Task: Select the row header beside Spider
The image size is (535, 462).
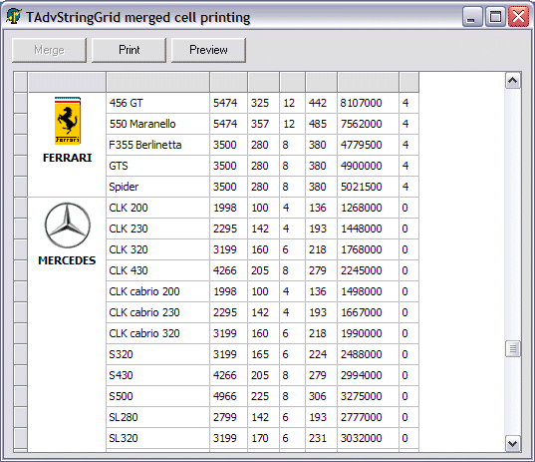Action: coord(21,187)
